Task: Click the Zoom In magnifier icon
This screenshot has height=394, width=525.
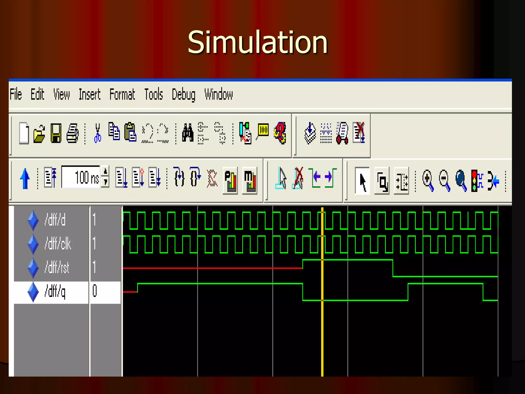Action: coord(428,181)
